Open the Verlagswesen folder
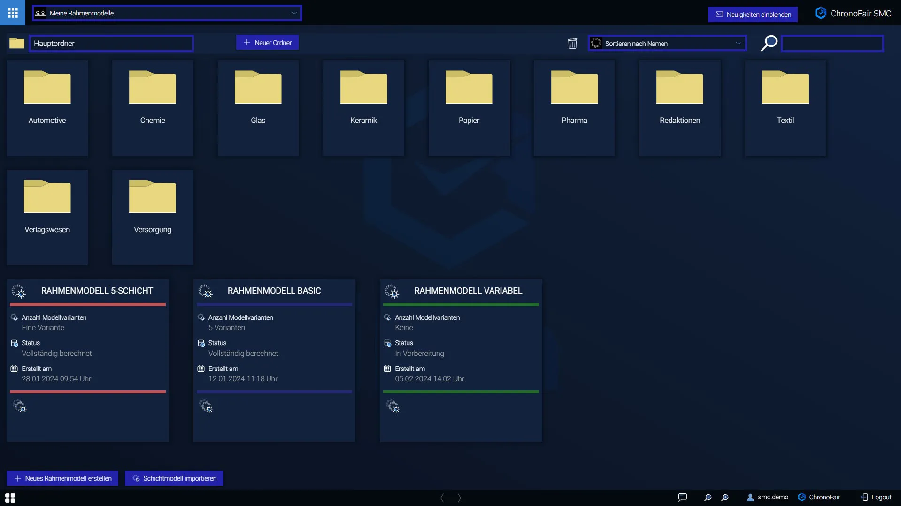The width and height of the screenshot is (901, 506). point(47,217)
